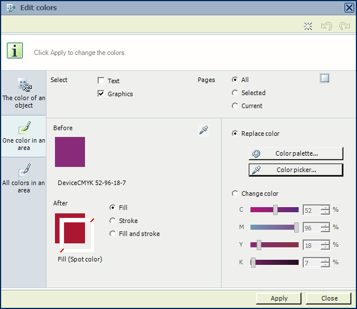This screenshot has width=357, height=309.
Task: Click the dotted selection area icon
Action: [325, 78]
